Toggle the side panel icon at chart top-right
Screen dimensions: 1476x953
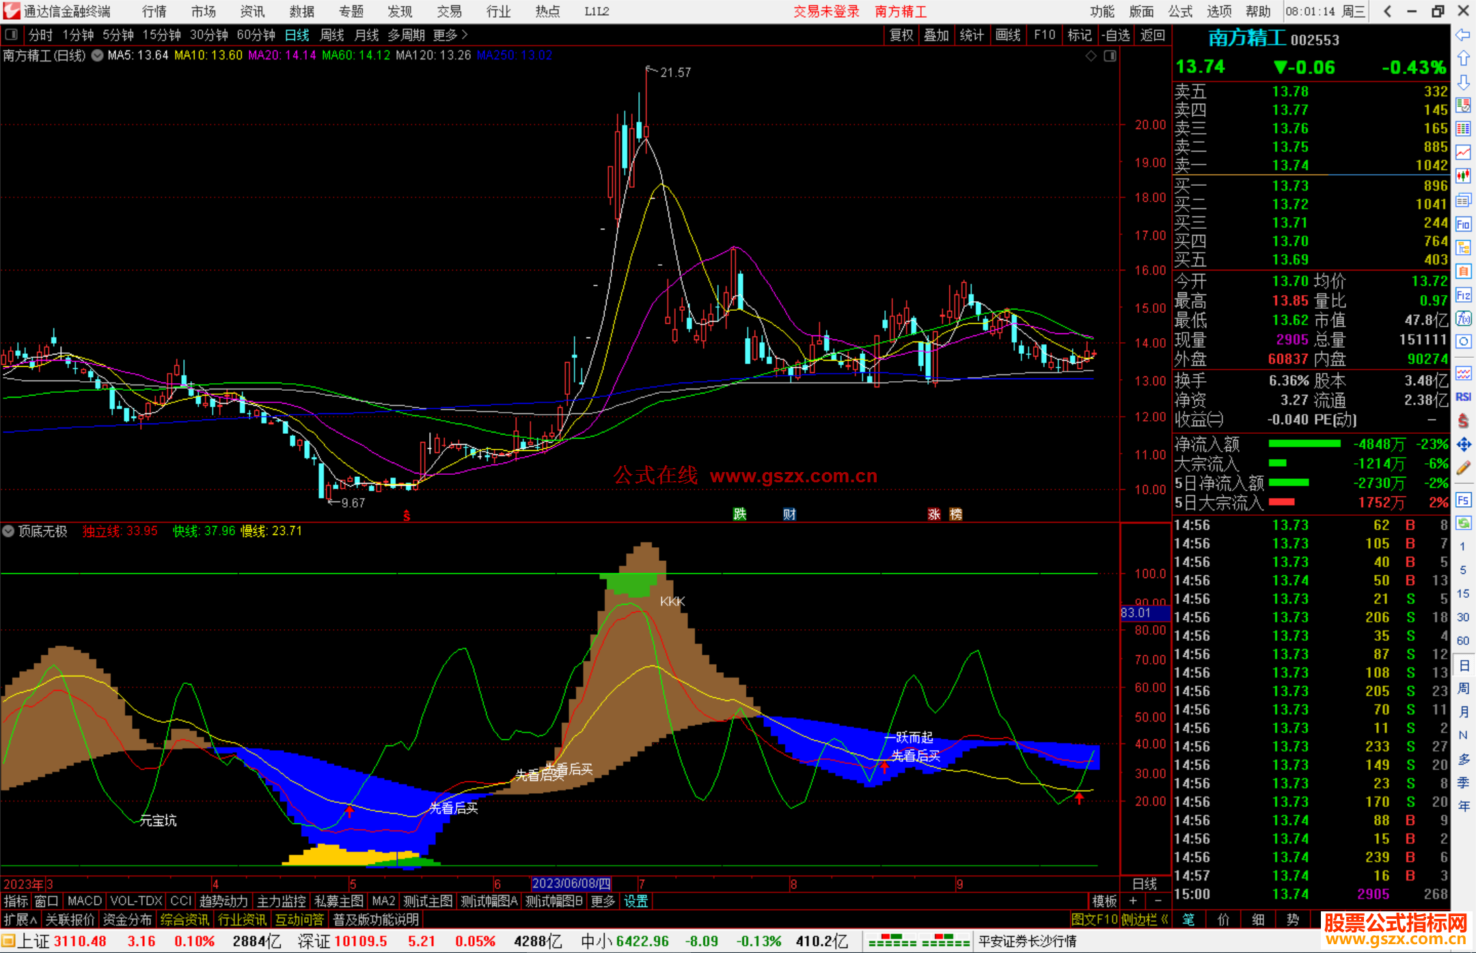[x=1110, y=55]
